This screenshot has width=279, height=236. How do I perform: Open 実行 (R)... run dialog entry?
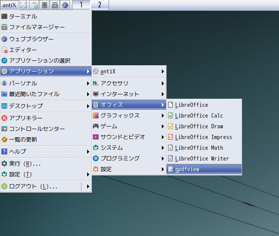tap(46, 163)
